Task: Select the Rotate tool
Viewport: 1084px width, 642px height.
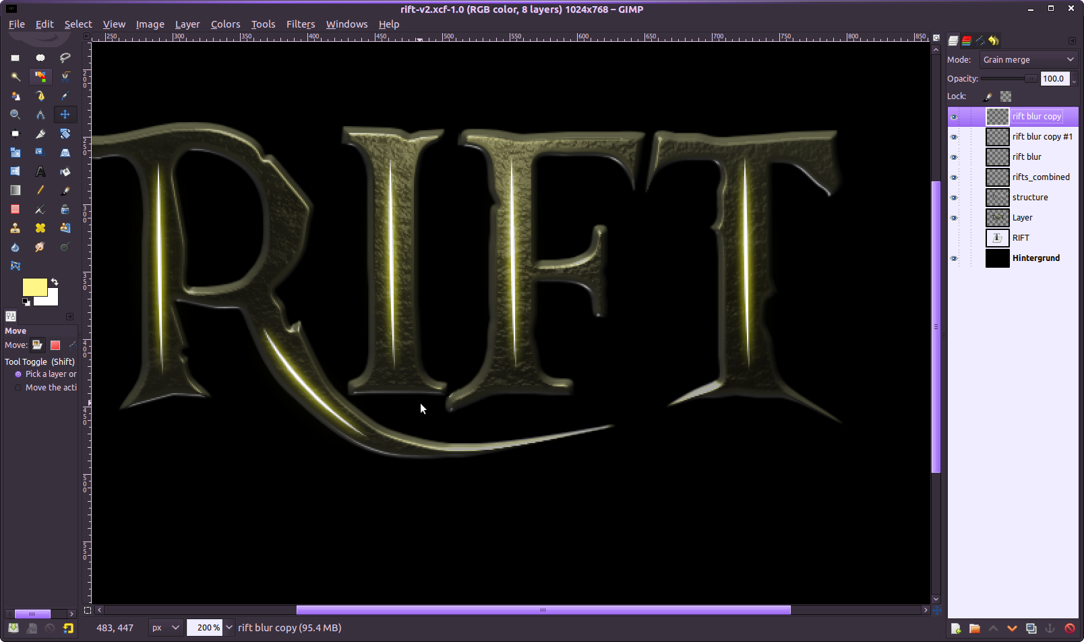Action: pos(65,134)
